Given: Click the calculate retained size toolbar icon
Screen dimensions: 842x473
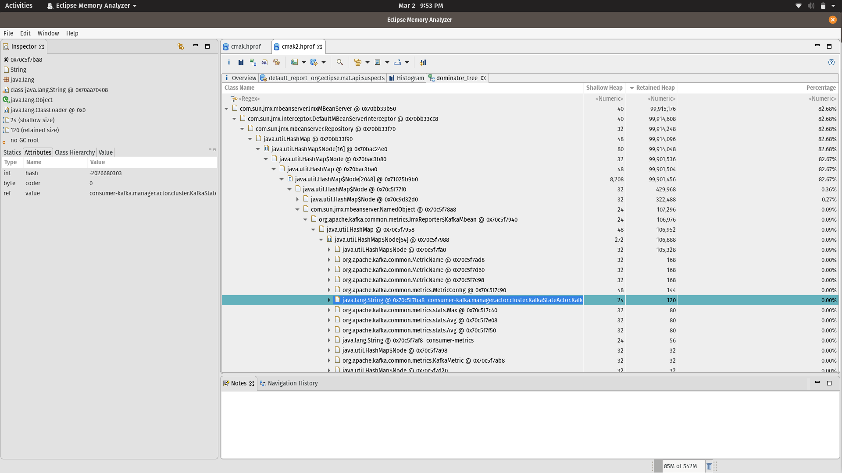Looking at the screenshot, I should pyautogui.click(x=378, y=62).
